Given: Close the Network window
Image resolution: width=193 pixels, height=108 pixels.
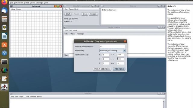Looking at the screenshot, I should 61,6.
